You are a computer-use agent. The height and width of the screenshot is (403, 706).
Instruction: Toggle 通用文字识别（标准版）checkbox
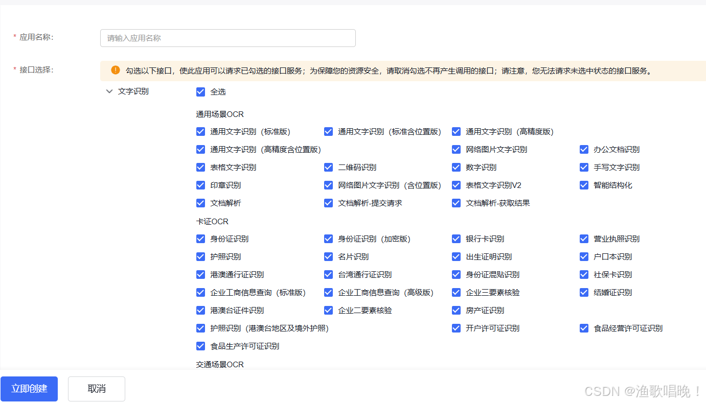pyautogui.click(x=200, y=131)
